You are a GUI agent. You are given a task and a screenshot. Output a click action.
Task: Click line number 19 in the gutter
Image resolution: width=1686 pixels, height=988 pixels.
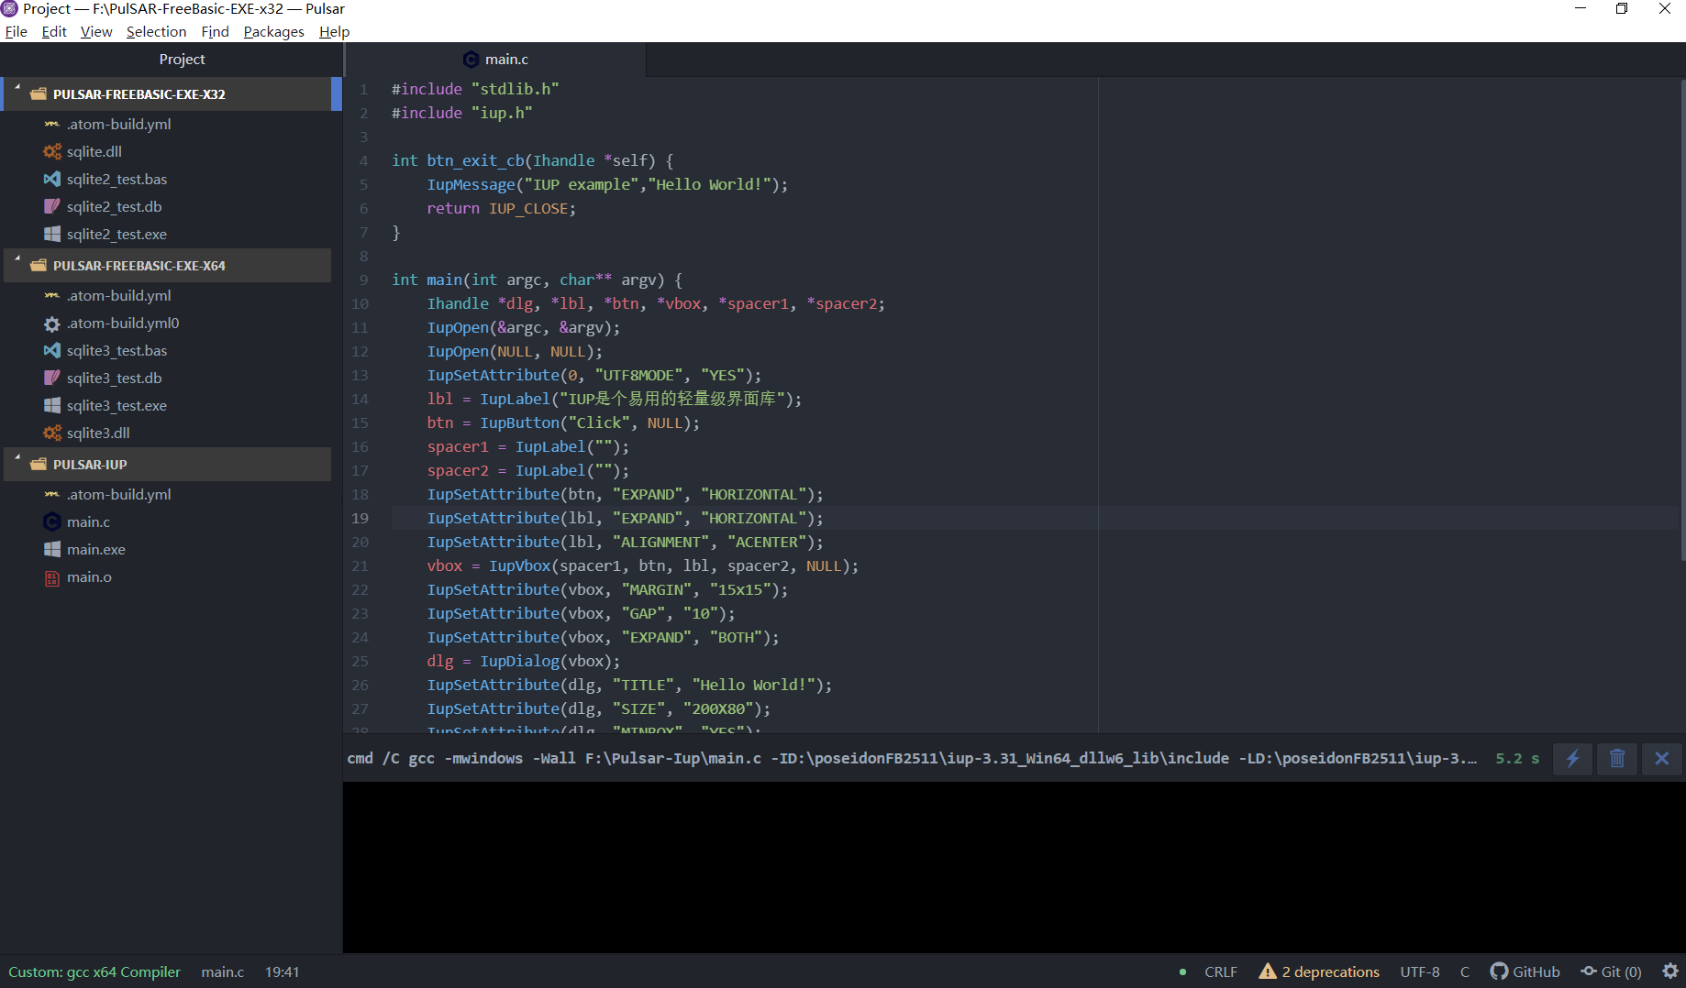pyautogui.click(x=360, y=518)
